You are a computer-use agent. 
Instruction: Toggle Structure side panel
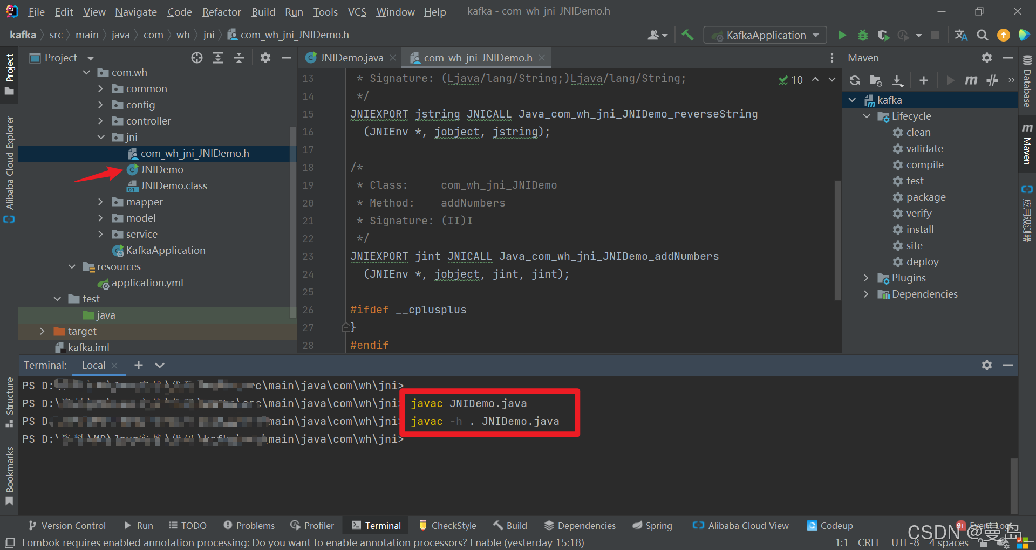(x=9, y=402)
